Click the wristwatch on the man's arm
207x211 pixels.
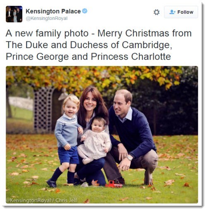[130, 158]
